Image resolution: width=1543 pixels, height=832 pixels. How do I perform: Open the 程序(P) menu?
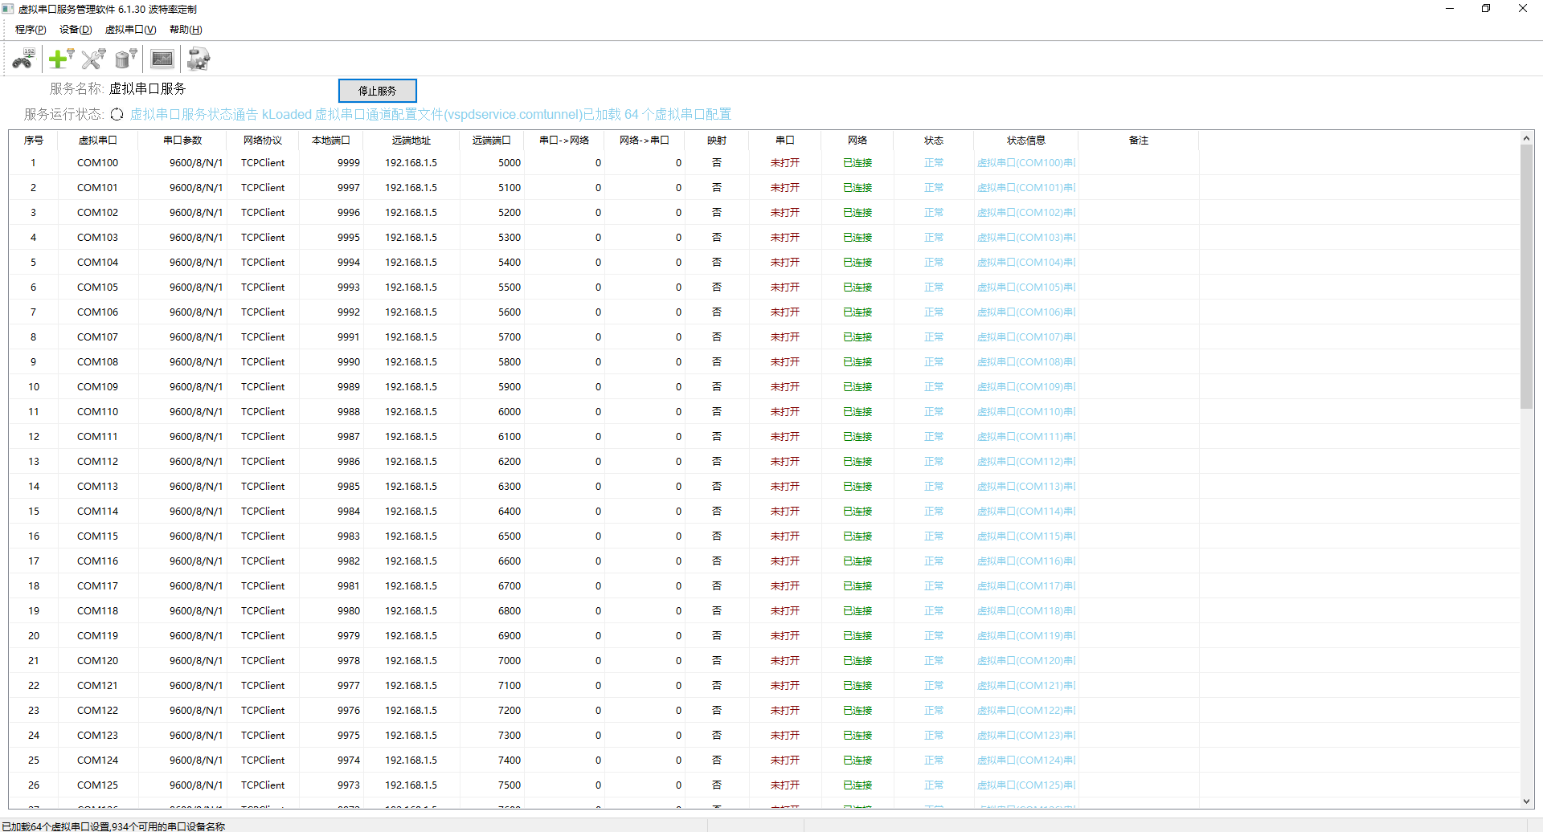[31, 30]
